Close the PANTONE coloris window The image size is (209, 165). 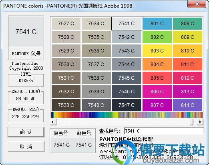tap(197, 4)
